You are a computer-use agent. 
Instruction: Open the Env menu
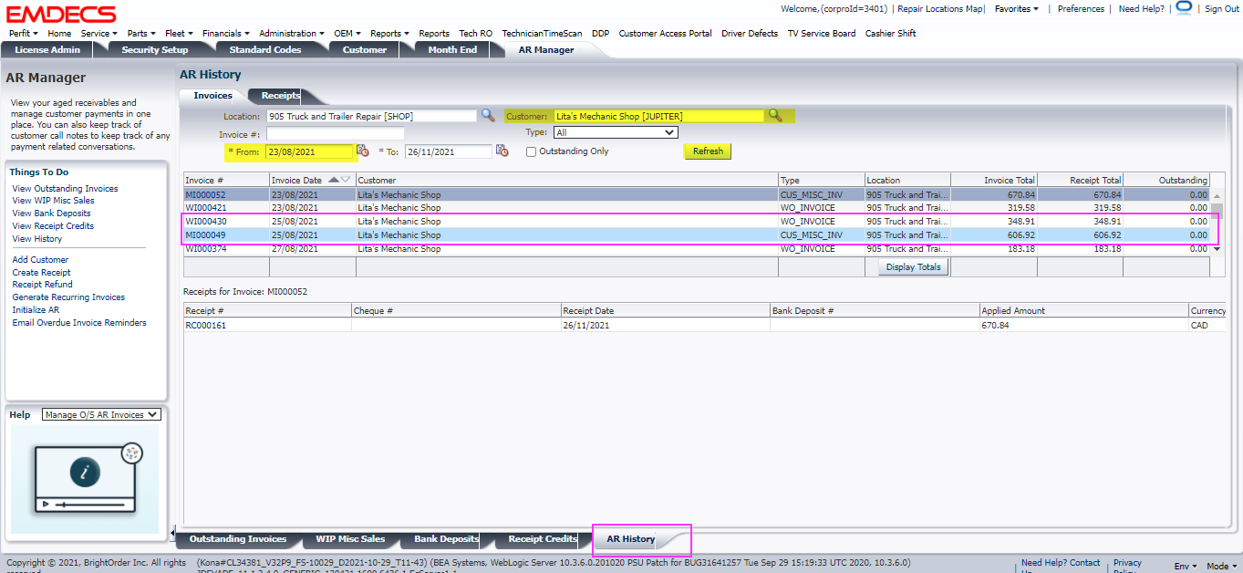coord(1185,567)
